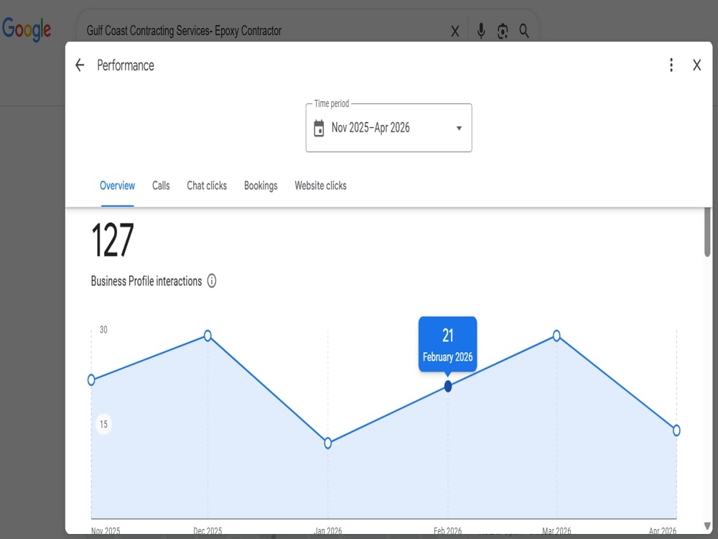Expand the Time period dropdown arrow

[x=459, y=129]
